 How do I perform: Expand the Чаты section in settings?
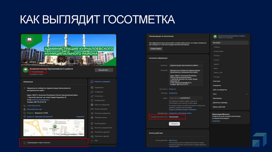(x=230, y=94)
